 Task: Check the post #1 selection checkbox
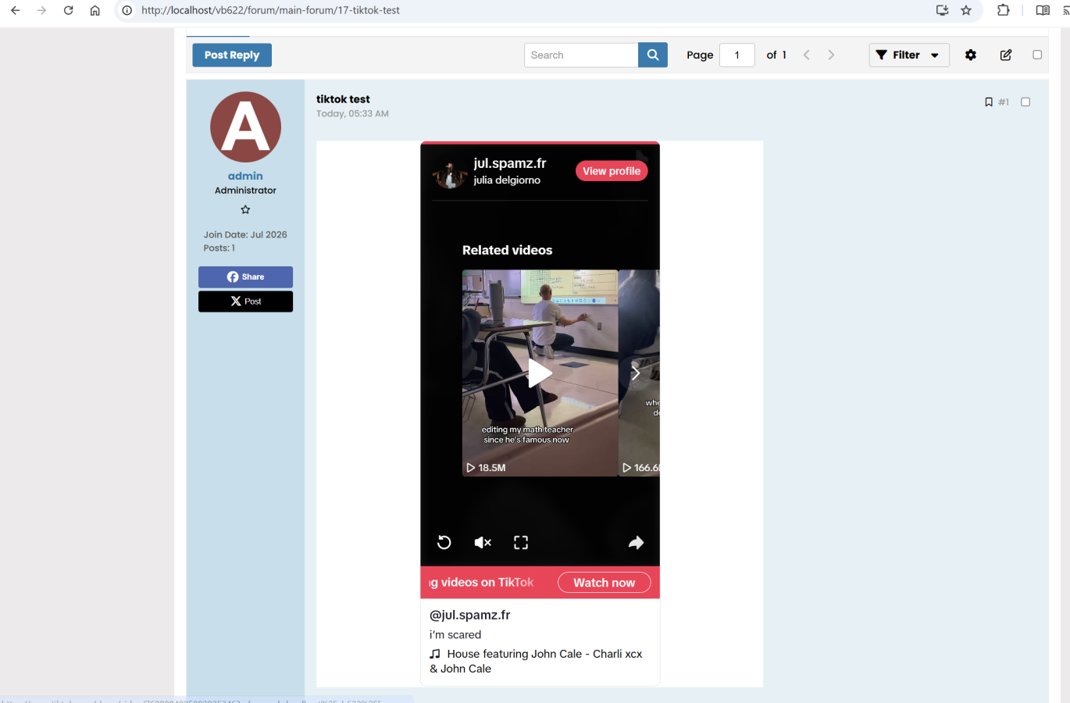pyautogui.click(x=1025, y=102)
